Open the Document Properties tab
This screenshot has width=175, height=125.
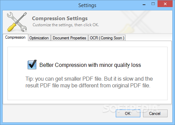pyautogui.click(x=69, y=38)
